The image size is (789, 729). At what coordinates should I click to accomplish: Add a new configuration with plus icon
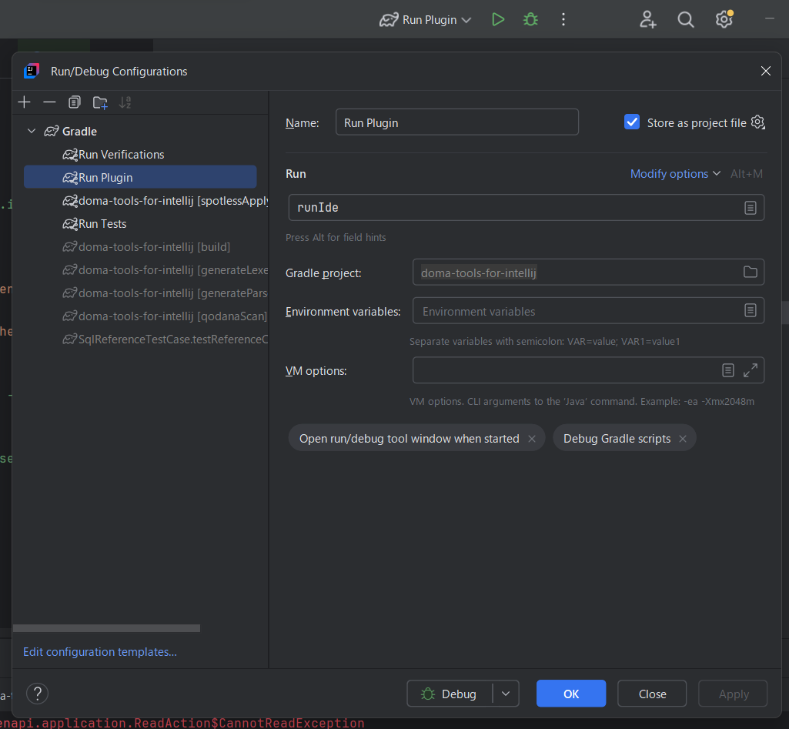click(24, 102)
